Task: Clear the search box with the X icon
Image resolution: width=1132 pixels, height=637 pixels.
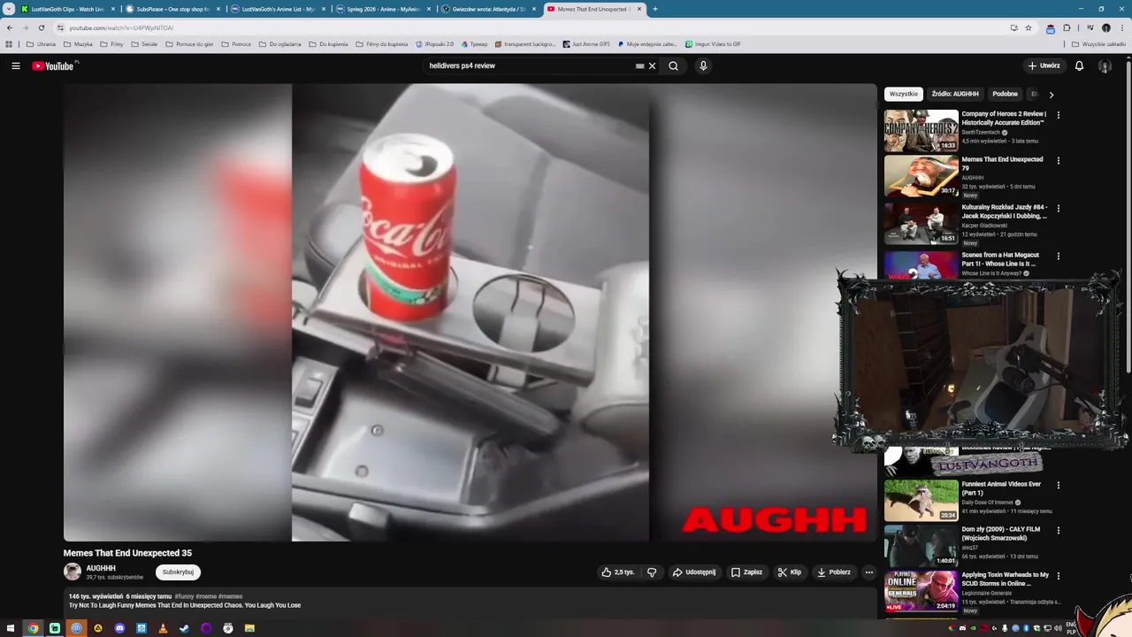Action: [x=653, y=65]
